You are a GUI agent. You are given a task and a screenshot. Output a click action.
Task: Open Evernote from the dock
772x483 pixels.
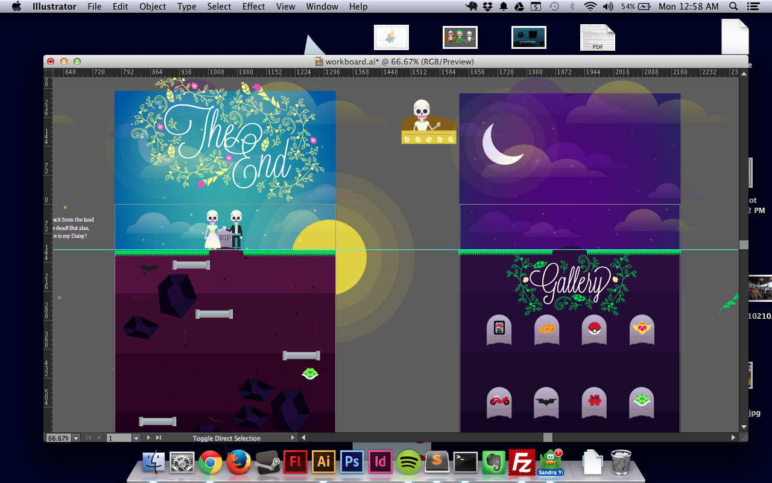[x=494, y=462]
